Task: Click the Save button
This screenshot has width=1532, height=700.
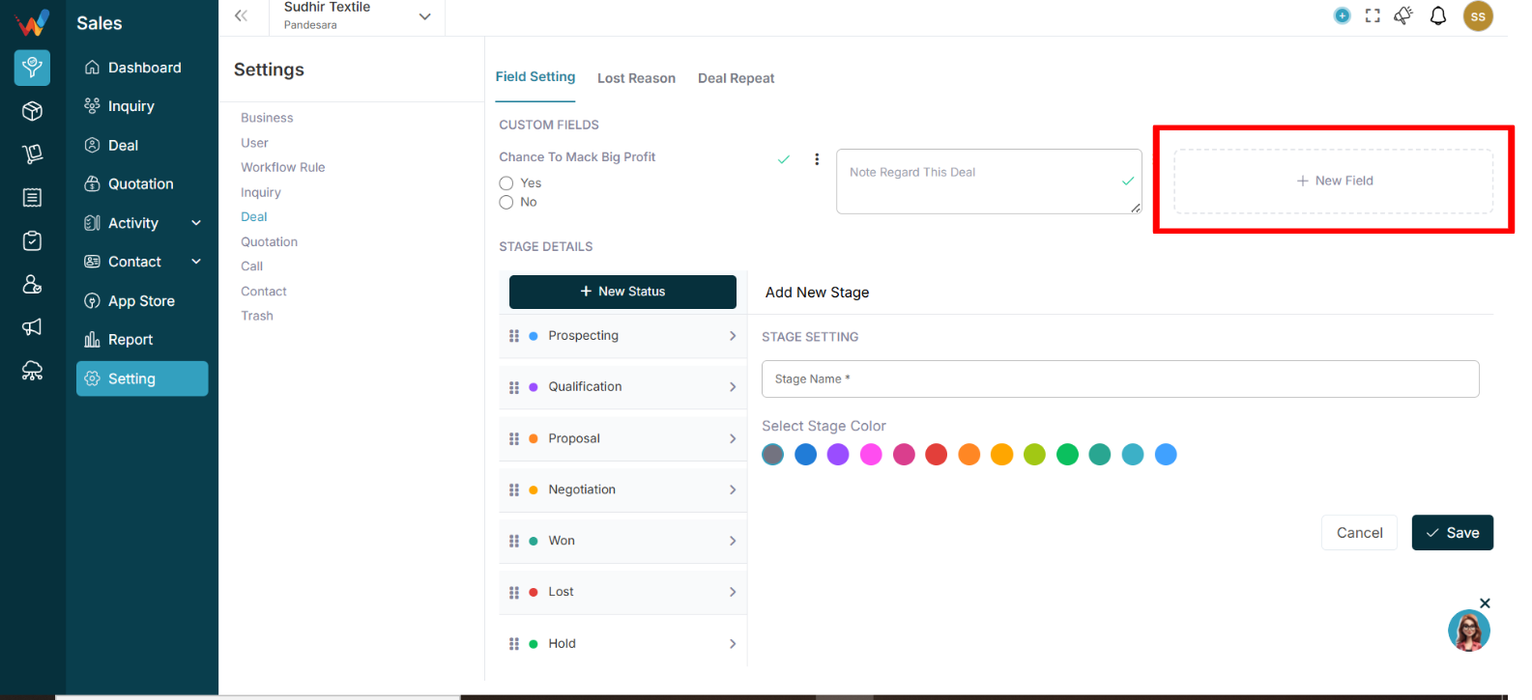Action: coord(1452,533)
